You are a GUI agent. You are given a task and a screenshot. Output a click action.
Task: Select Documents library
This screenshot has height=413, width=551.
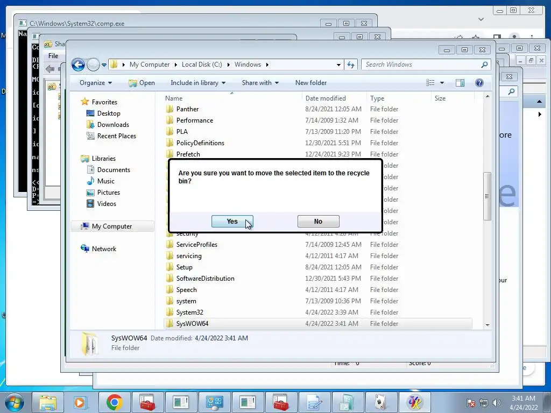click(114, 169)
